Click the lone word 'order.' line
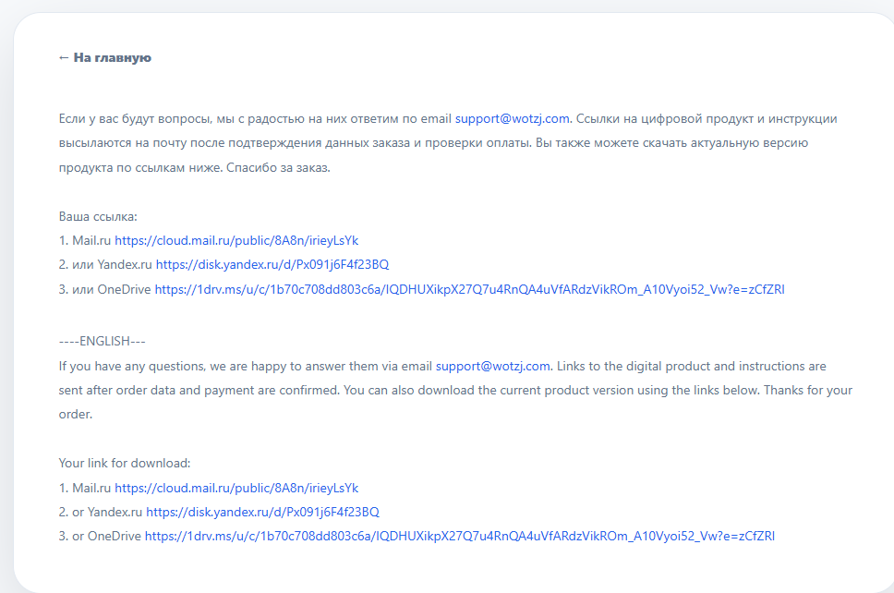Image resolution: width=894 pixels, height=593 pixels. [x=75, y=414]
